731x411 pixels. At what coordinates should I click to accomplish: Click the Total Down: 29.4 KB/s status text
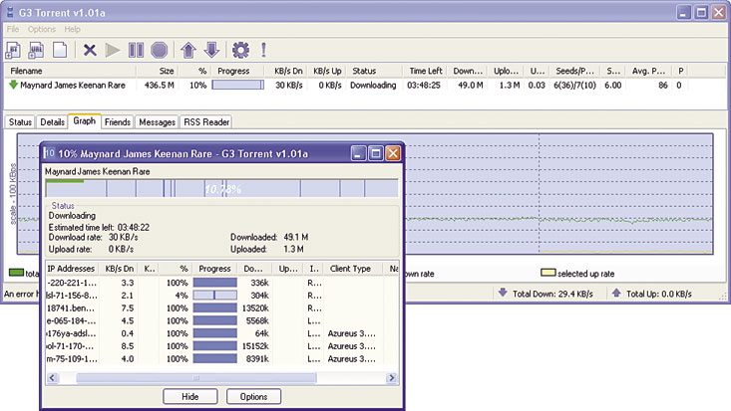click(x=552, y=294)
